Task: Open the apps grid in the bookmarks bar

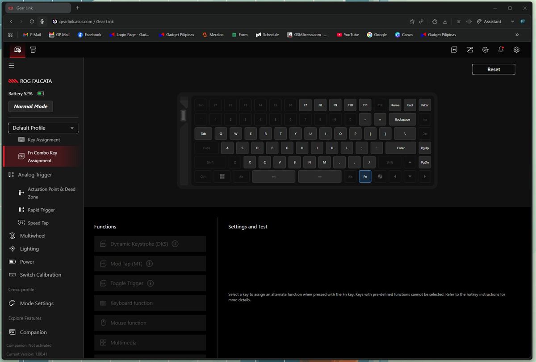Action: [x=11, y=34]
